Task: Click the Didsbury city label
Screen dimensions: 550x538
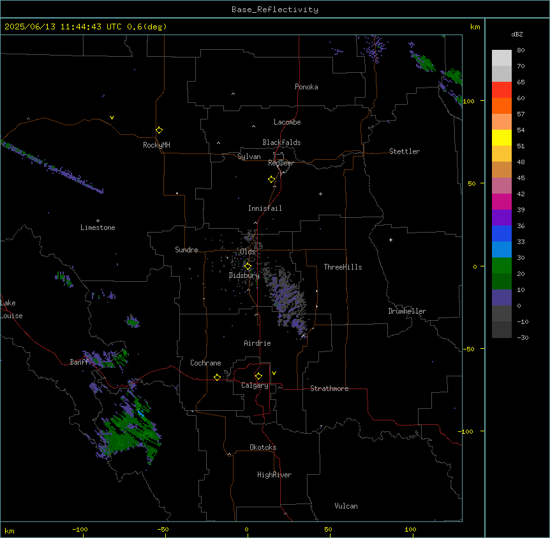Action: tap(244, 275)
